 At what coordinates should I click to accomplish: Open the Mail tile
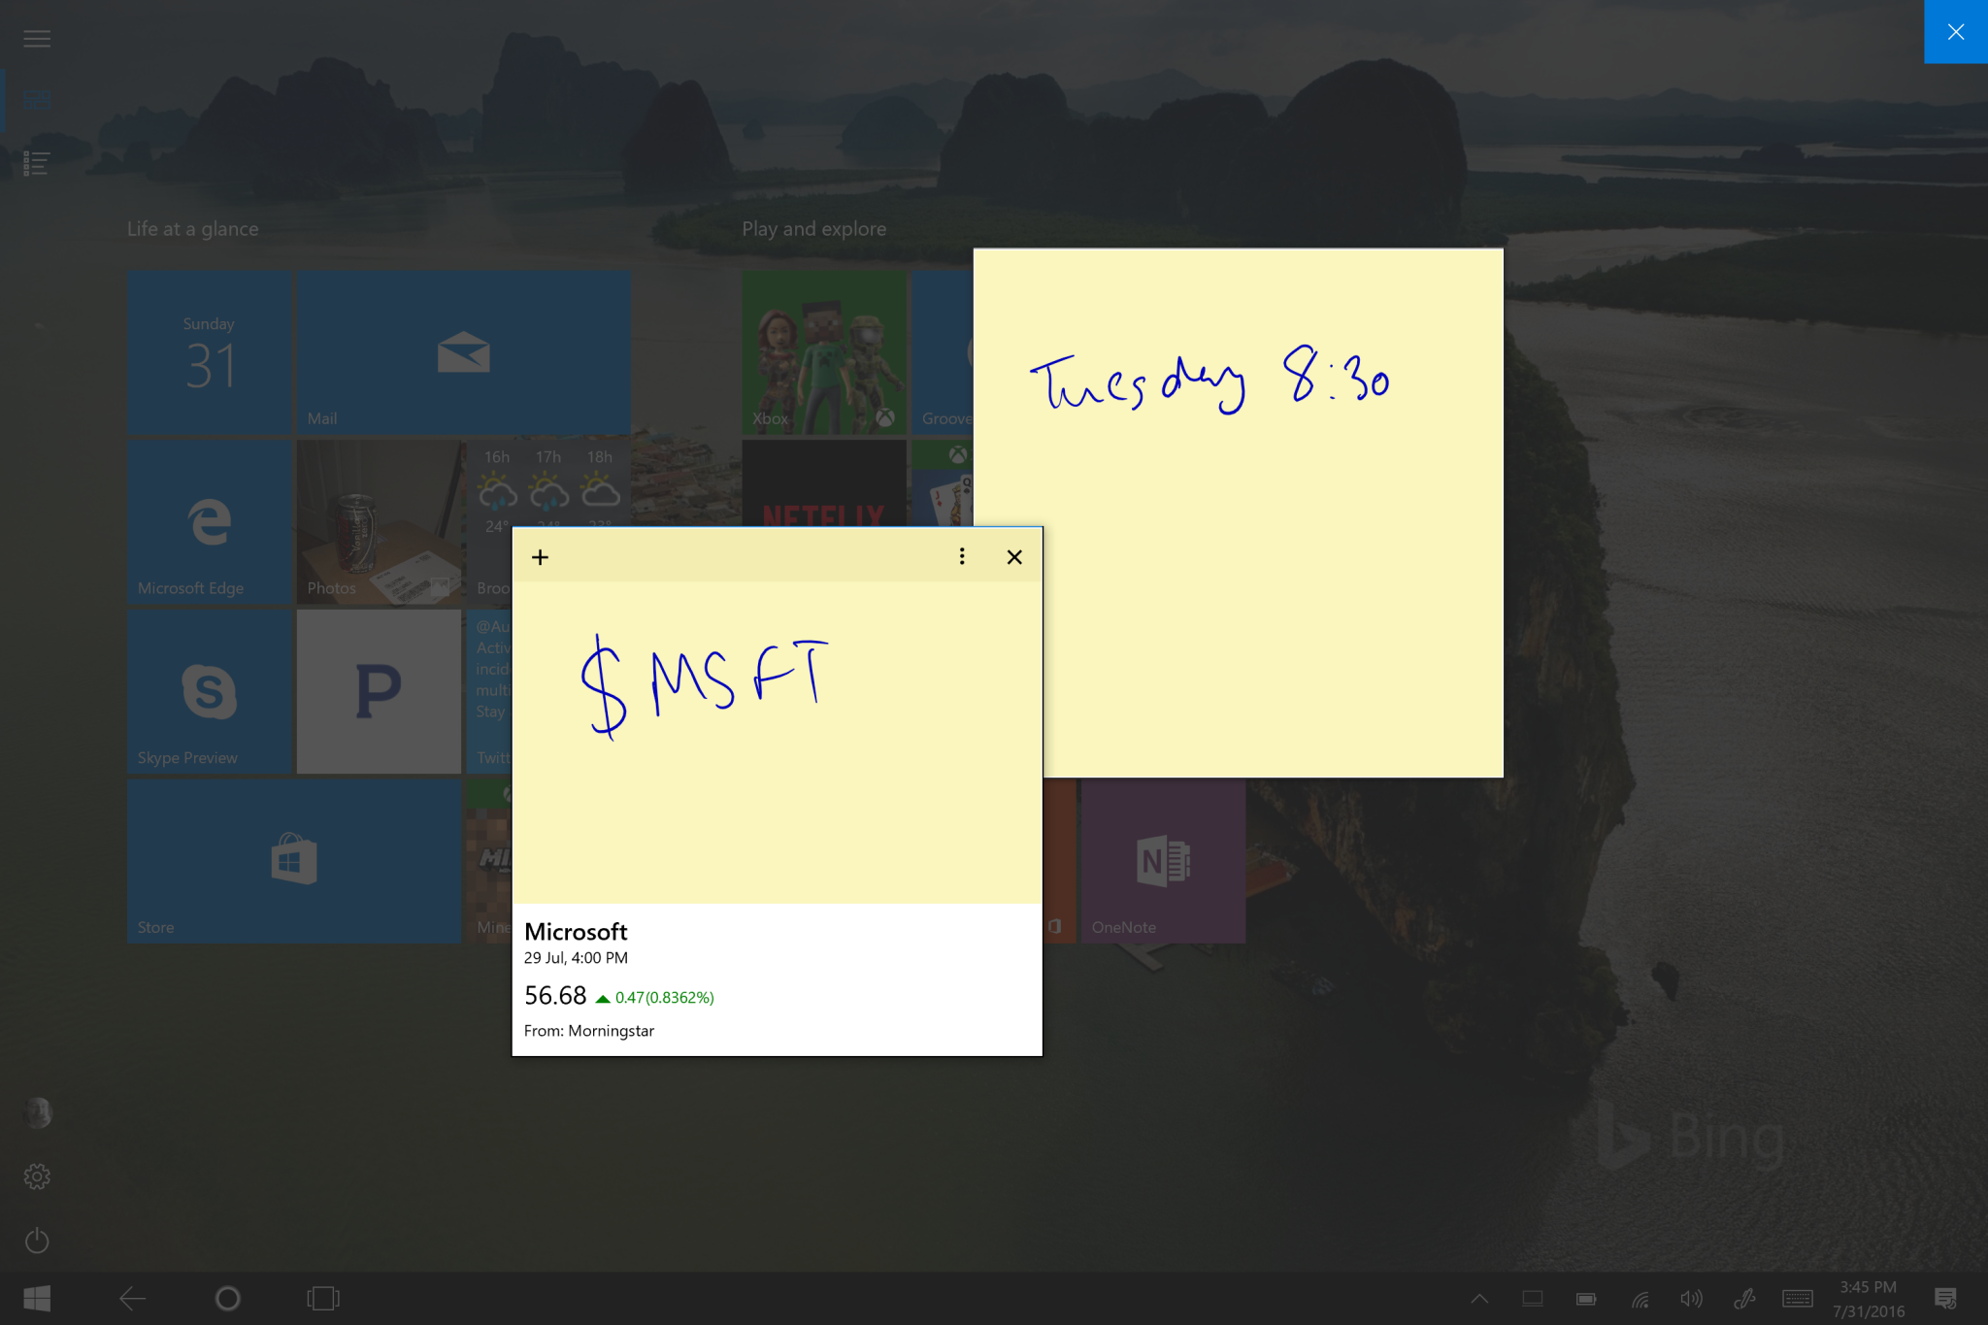(464, 352)
